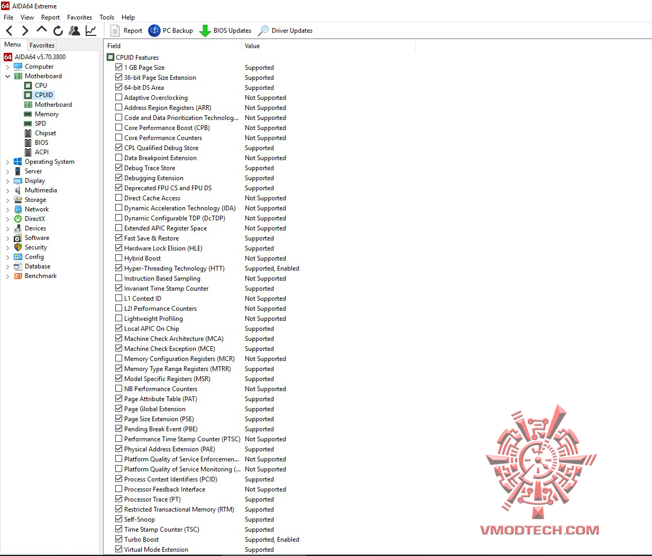Open the ACPI tree item
The height and width of the screenshot is (556, 652).
42,152
